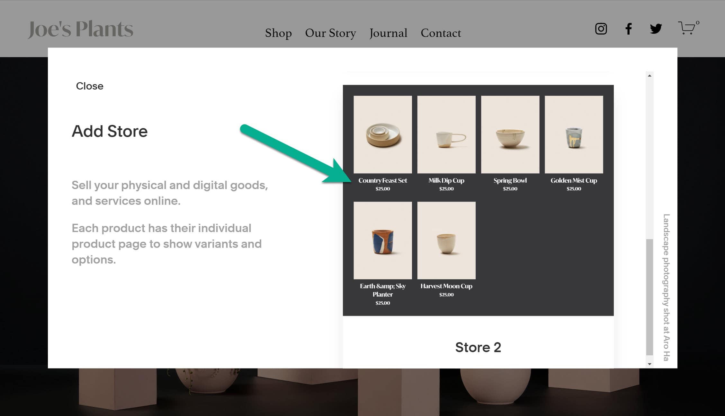
Task: Navigate to the Journal section
Action: tap(388, 33)
